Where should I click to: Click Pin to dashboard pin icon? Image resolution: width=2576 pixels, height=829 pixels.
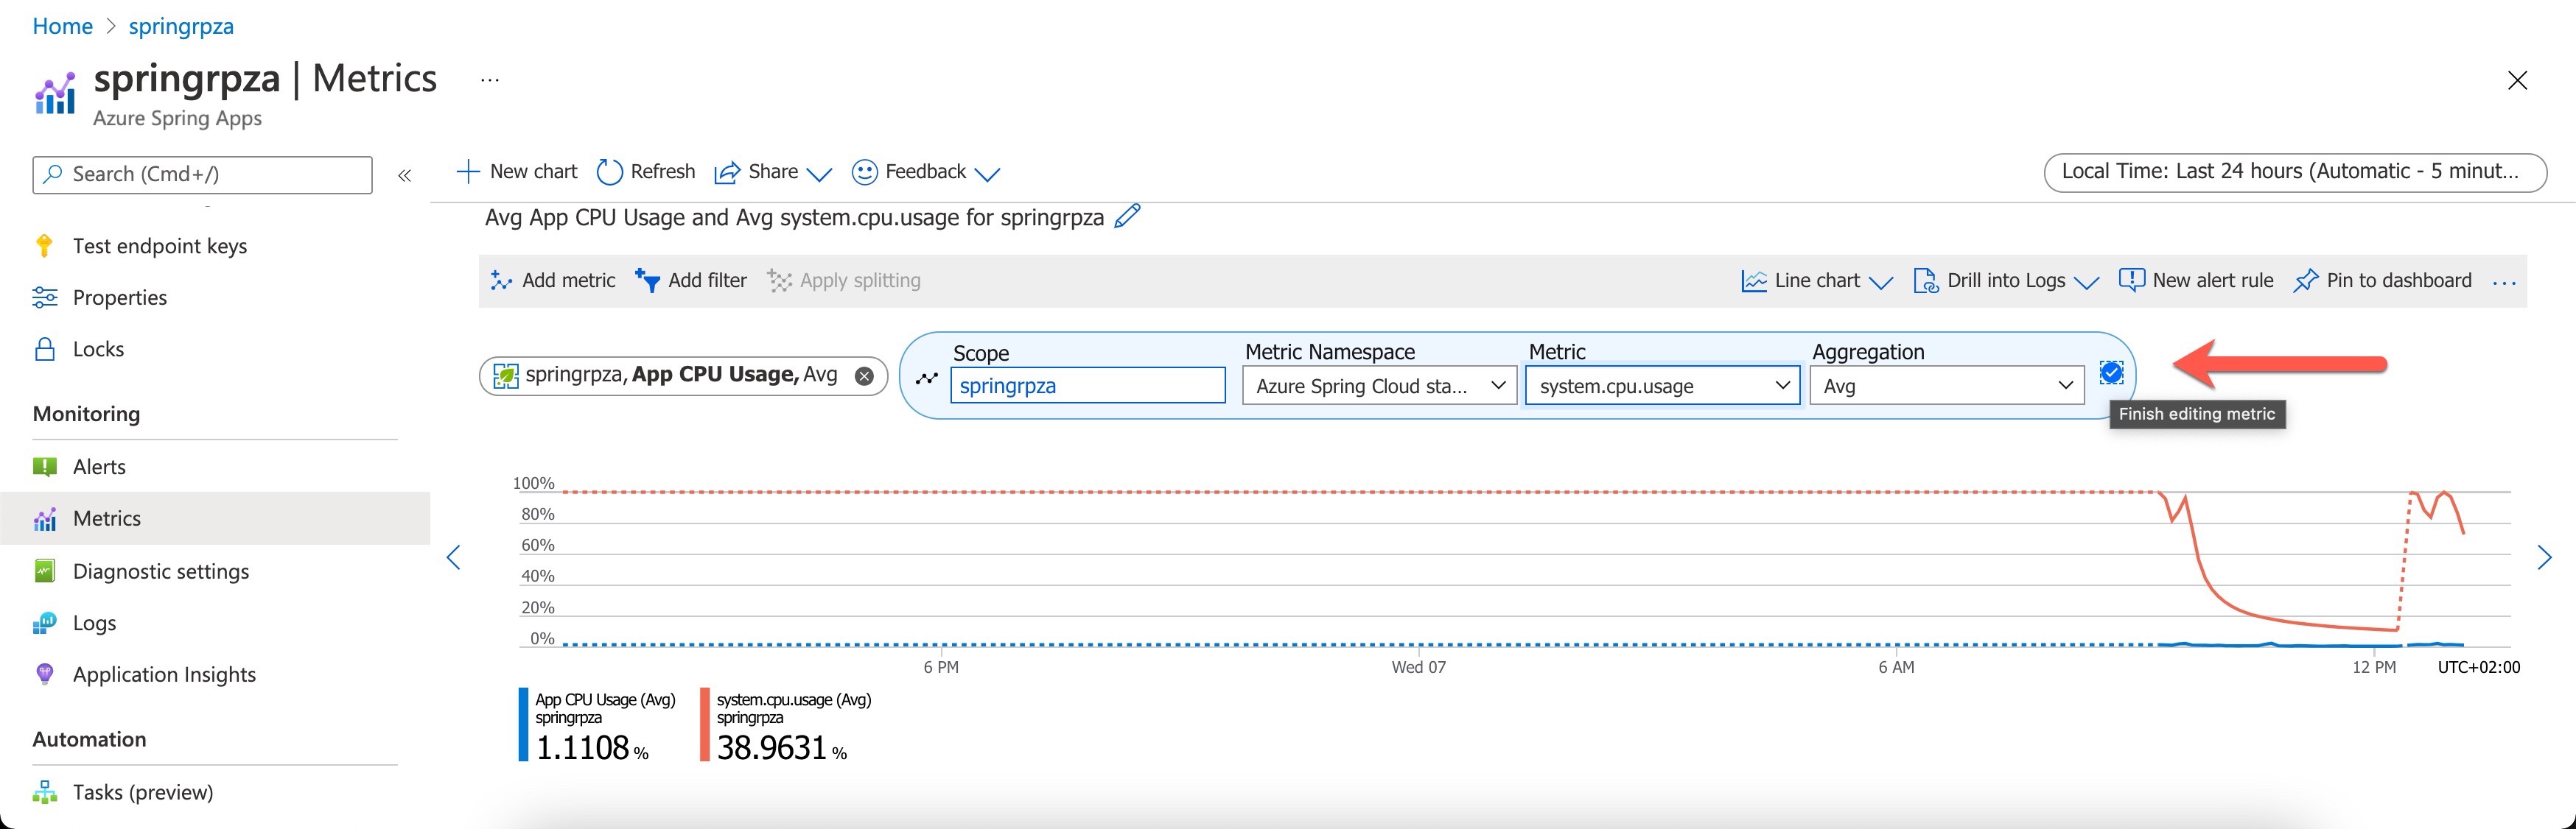point(2305,281)
